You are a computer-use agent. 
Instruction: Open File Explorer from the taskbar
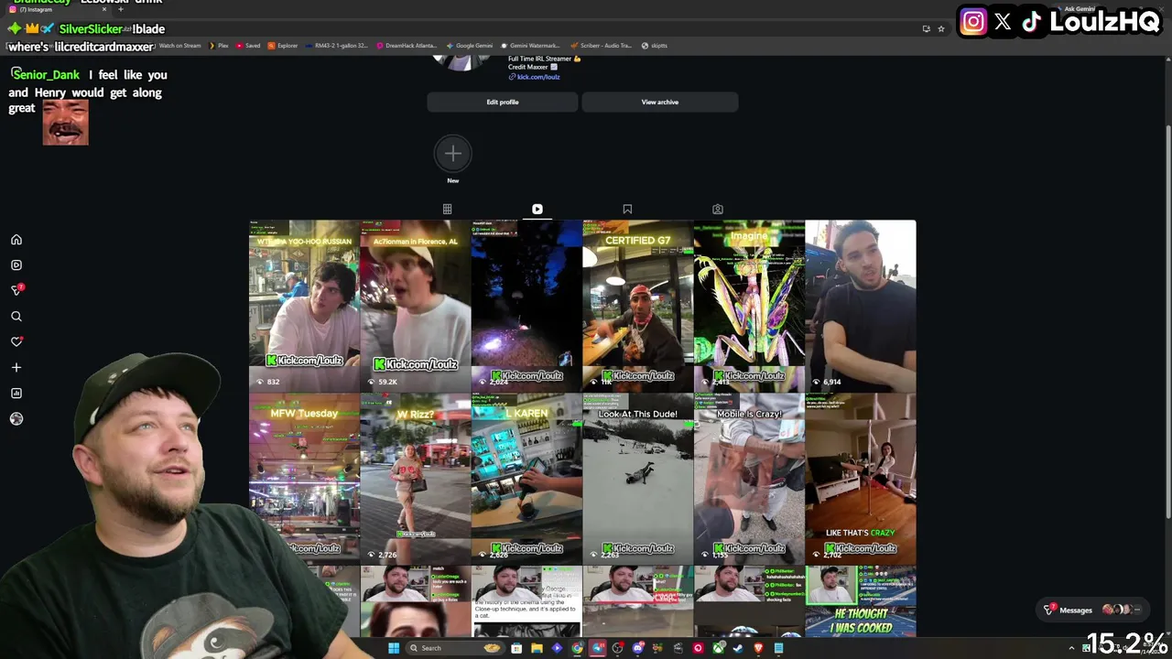(x=537, y=648)
